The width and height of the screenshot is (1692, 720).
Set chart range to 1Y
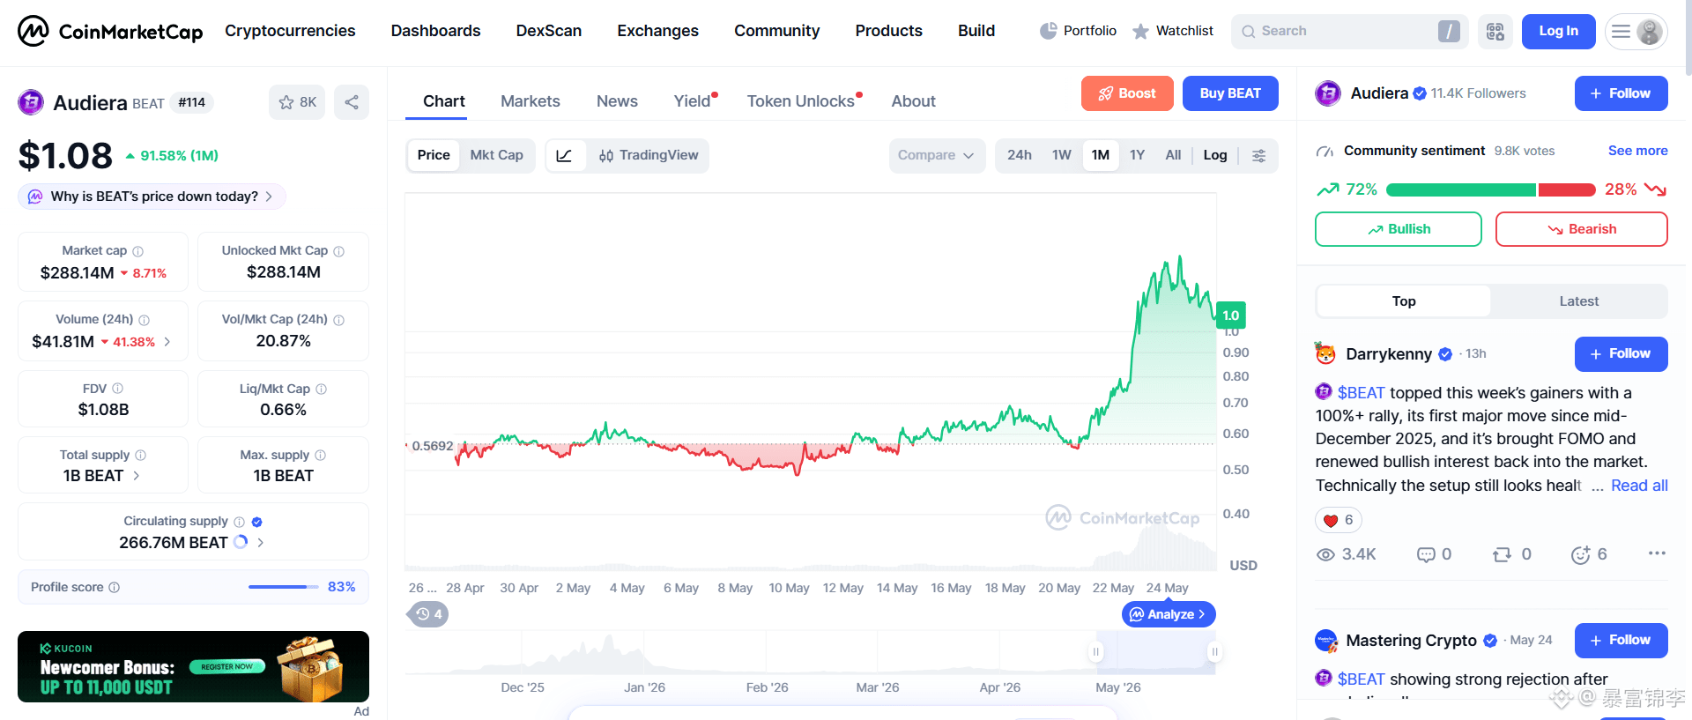tap(1138, 156)
